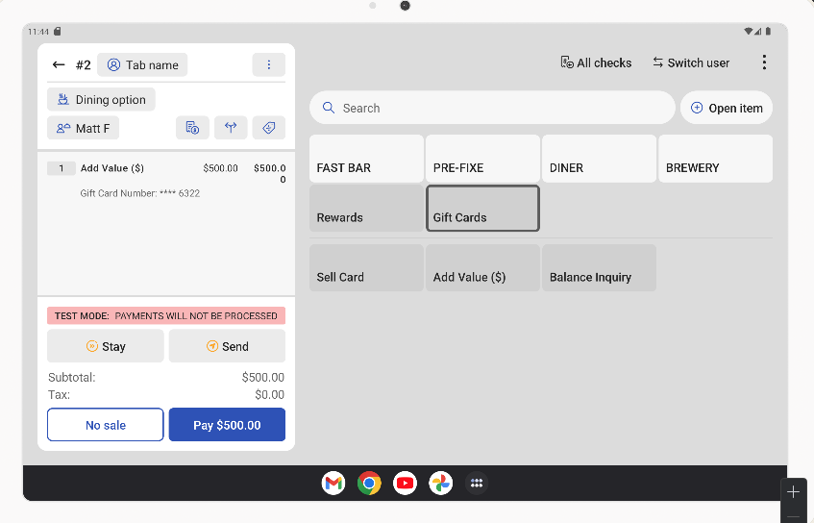Change server Matt F

pos(83,128)
